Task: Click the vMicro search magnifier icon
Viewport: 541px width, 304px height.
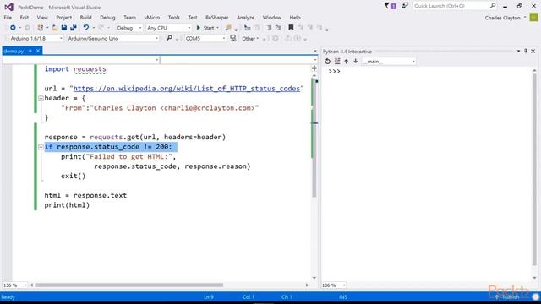Action: click(169, 38)
